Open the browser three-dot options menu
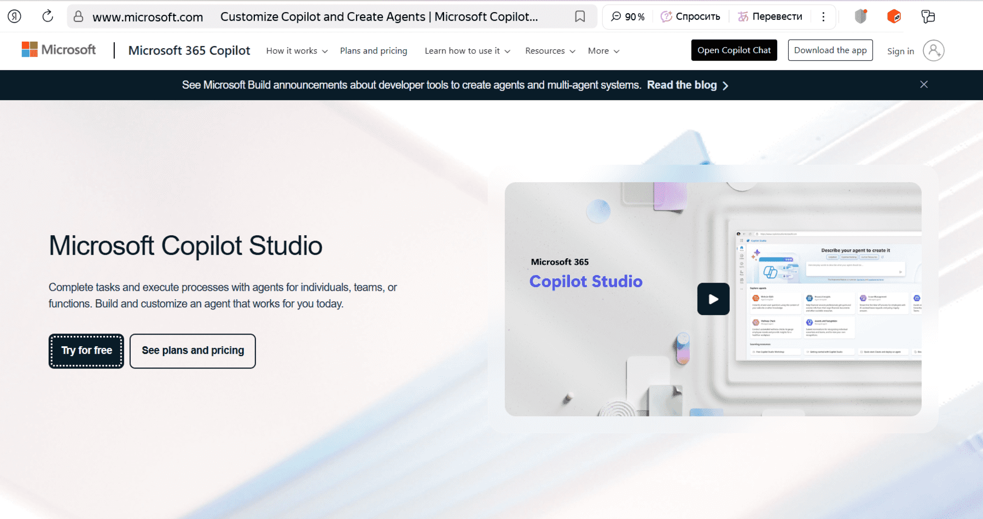983x519 pixels. pyautogui.click(x=823, y=16)
